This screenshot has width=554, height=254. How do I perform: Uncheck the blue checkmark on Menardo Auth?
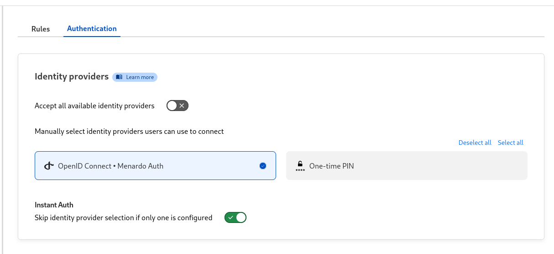point(262,166)
